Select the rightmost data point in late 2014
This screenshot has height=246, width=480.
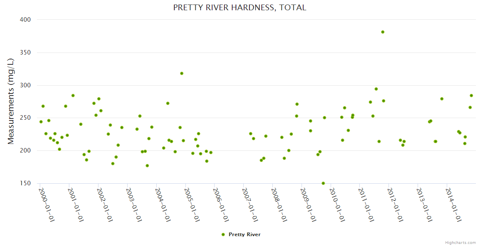471,96
